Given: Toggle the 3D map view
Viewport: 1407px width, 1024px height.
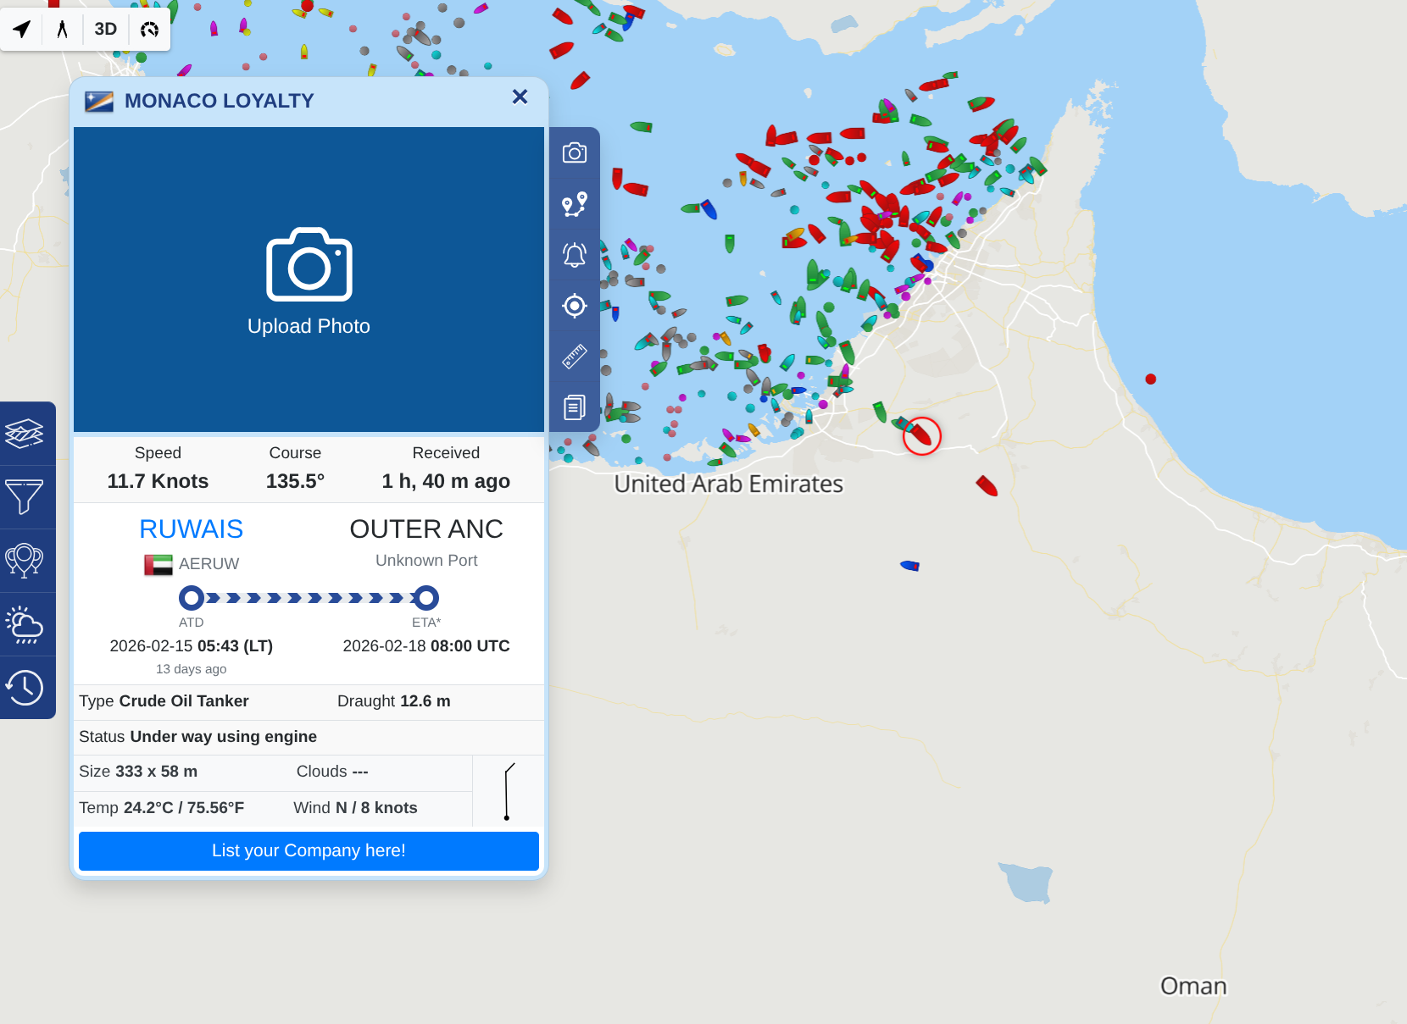Looking at the screenshot, I should [x=106, y=29].
